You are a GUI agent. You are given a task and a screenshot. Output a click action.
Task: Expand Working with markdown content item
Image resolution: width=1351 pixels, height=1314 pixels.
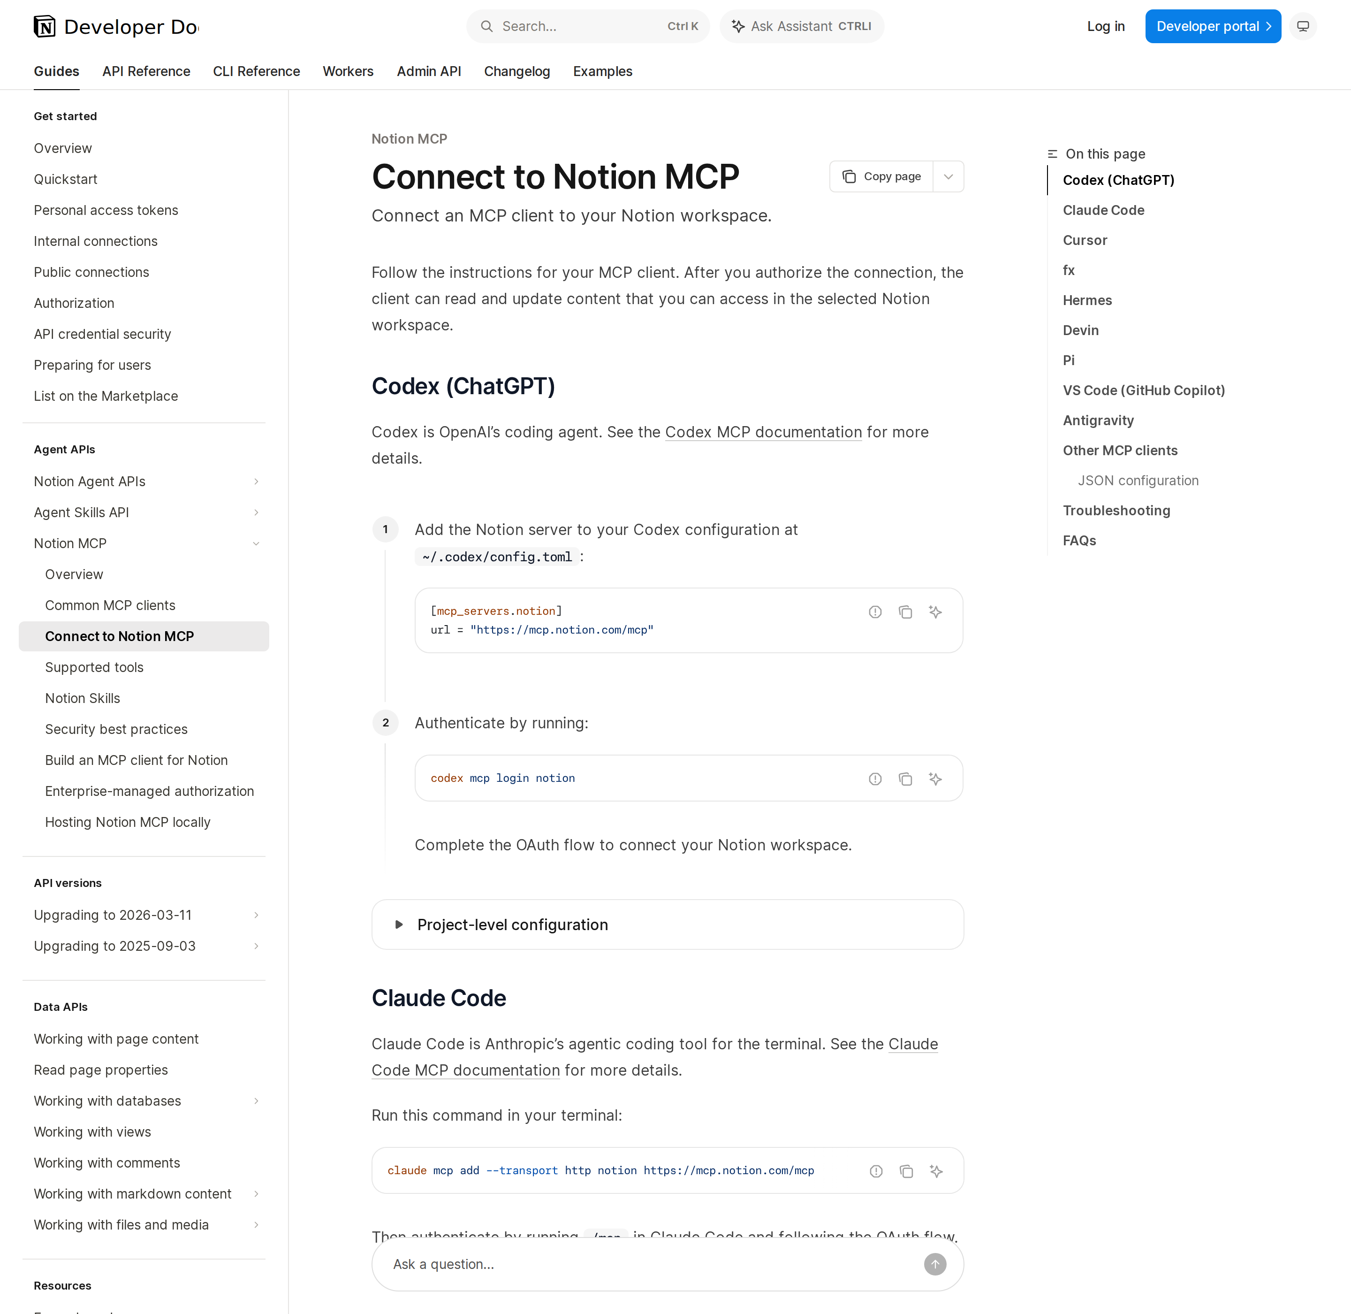[256, 1194]
